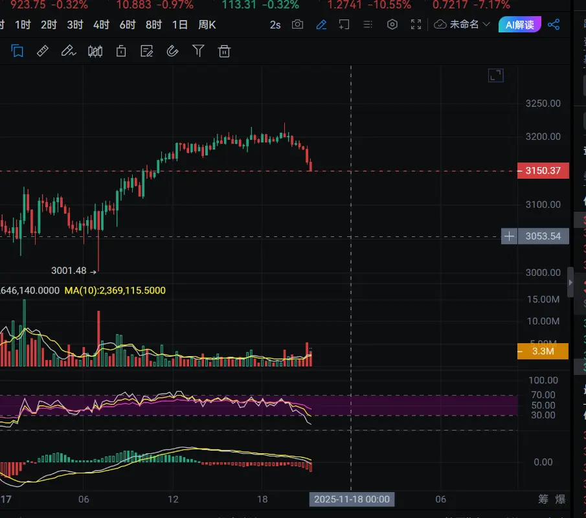Open the 1日 daily chart

179,25
